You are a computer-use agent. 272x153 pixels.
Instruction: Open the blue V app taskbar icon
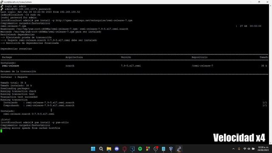(x=132, y=149)
